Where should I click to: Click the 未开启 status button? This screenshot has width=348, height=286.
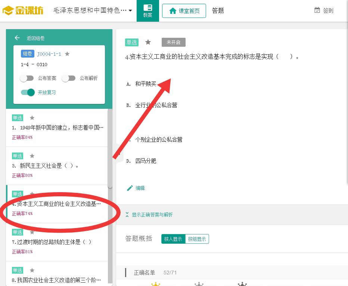pyautogui.click(x=173, y=42)
